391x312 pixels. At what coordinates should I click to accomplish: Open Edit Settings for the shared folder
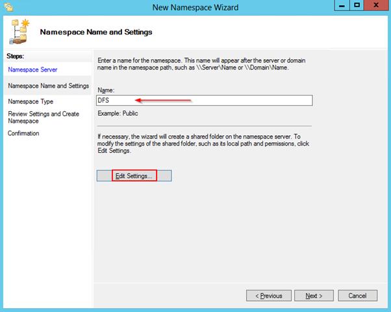(134, 176)
